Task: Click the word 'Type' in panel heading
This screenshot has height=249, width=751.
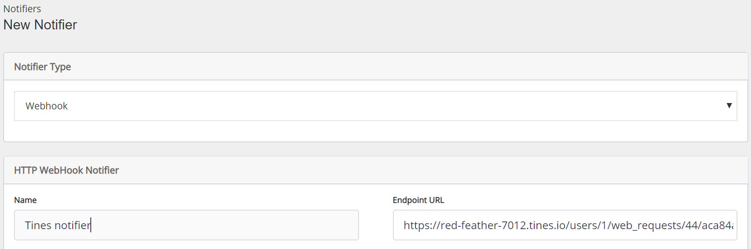Action: coord(60,67)
